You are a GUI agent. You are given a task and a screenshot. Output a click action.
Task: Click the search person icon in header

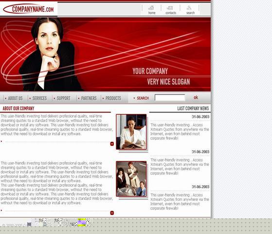tap(189, 8)
